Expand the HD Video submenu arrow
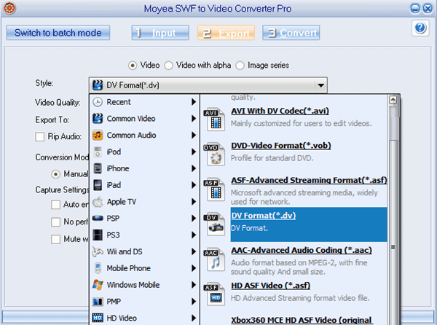 [x=194, y=318]
